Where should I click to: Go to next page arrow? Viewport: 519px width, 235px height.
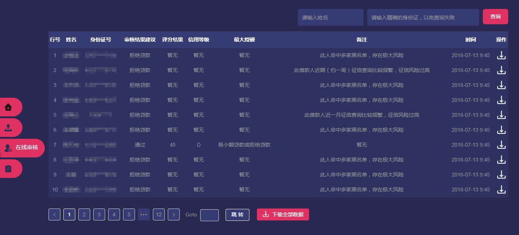[174, 214]
